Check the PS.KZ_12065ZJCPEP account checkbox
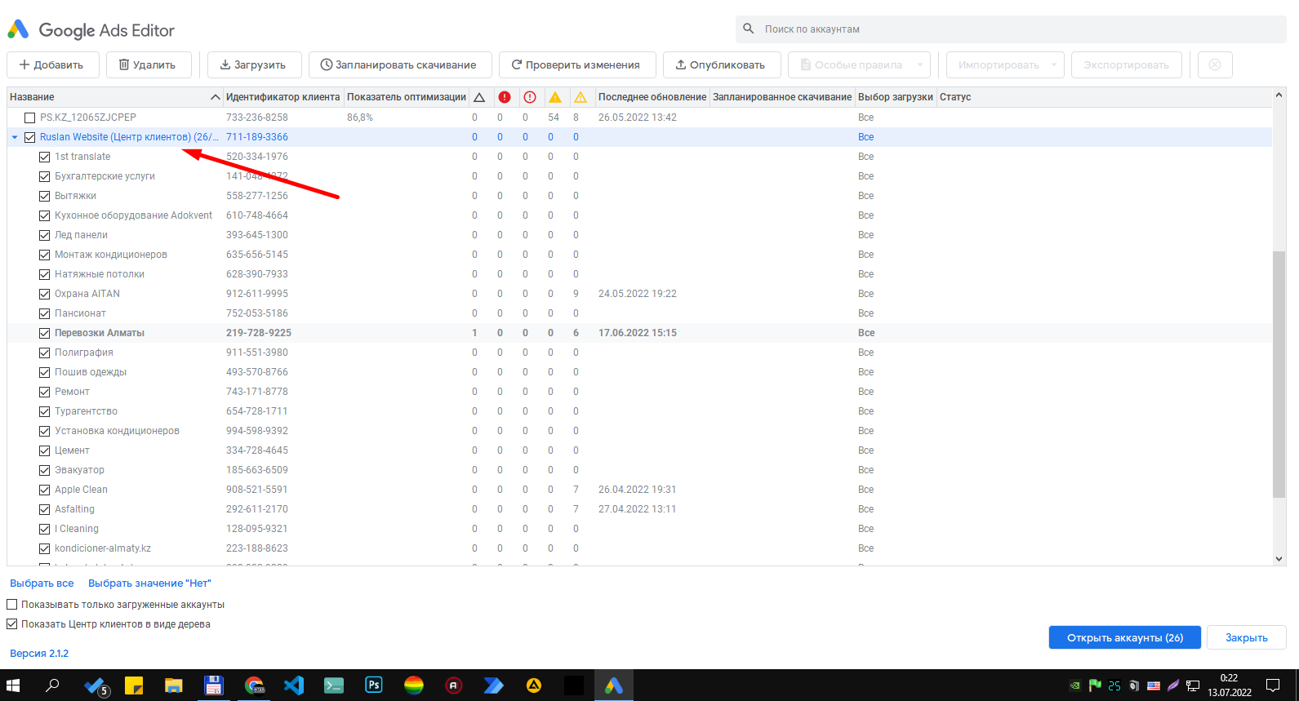 click(30, 118)
